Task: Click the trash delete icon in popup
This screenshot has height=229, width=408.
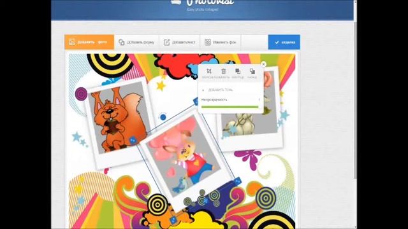Action: coord(224,71)
